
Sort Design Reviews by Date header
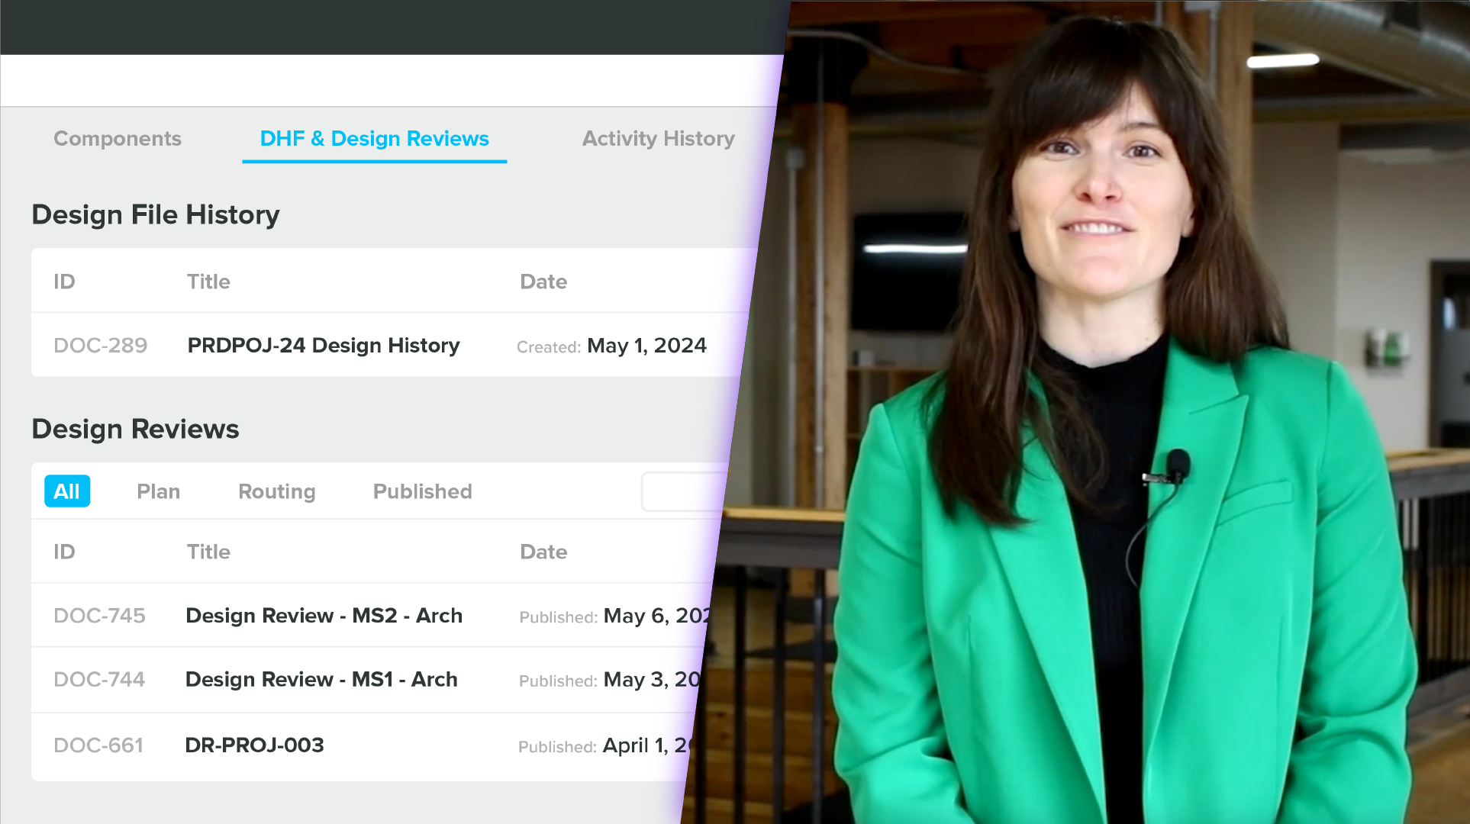(x=543, y=552)
